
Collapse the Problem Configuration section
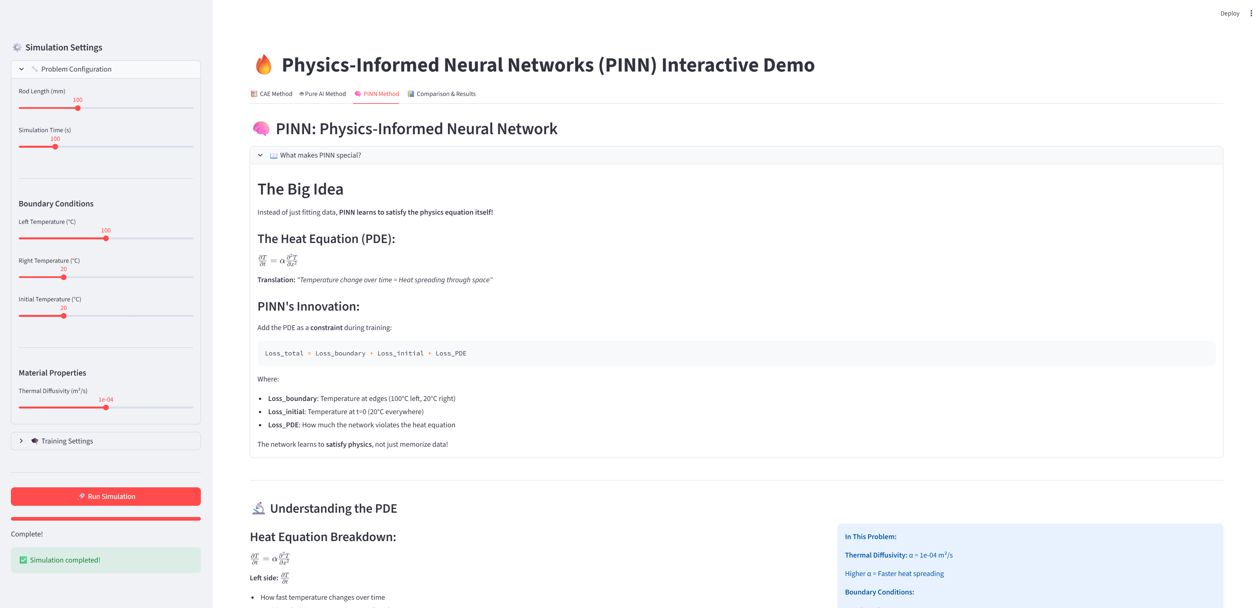[21, 69]
